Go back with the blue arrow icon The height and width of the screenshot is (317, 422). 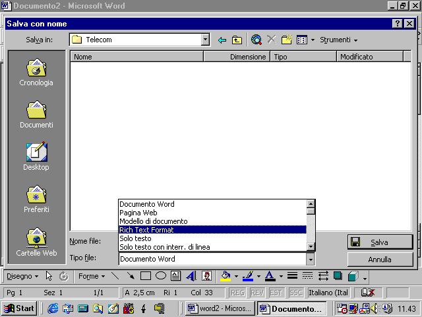pyautogui.click(x=222, y=40)
